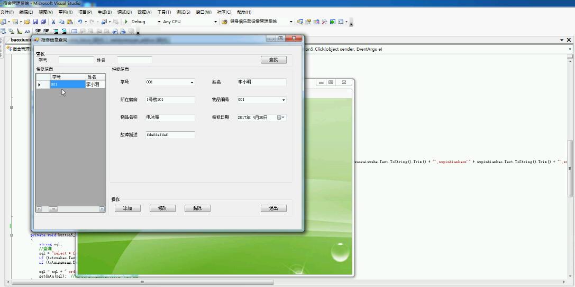Click the Increase Indent icon
The height and width of the screenshot is (287, 575).
pyautogui.click(x=46, y=31)
